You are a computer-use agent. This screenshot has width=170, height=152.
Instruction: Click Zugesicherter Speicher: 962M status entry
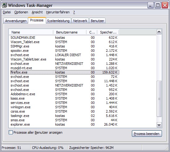pyautogui.click(x=91, y=148)
